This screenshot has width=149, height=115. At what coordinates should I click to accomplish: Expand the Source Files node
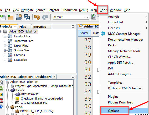coord(5,51)
